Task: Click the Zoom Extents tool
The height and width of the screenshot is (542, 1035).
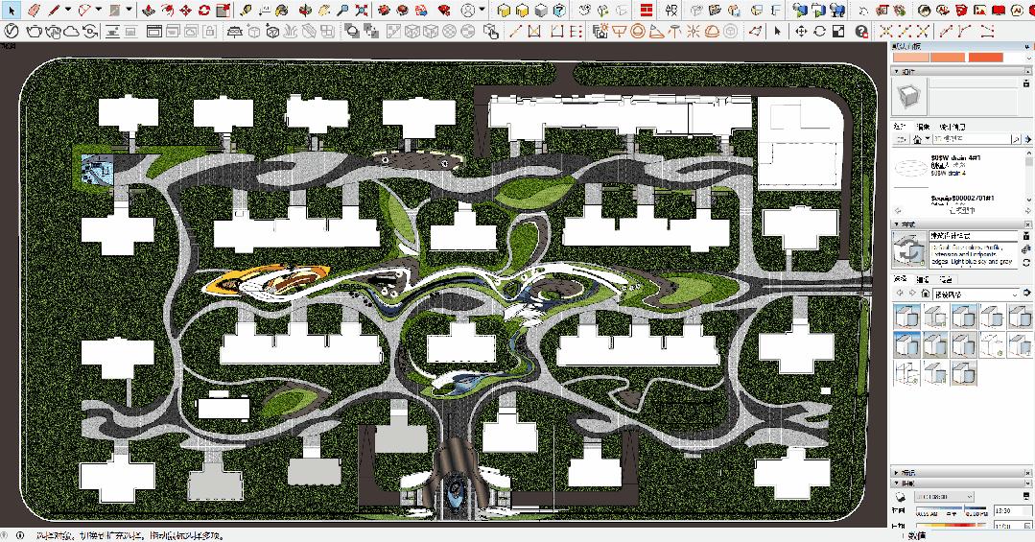Action: coord(362,10)
